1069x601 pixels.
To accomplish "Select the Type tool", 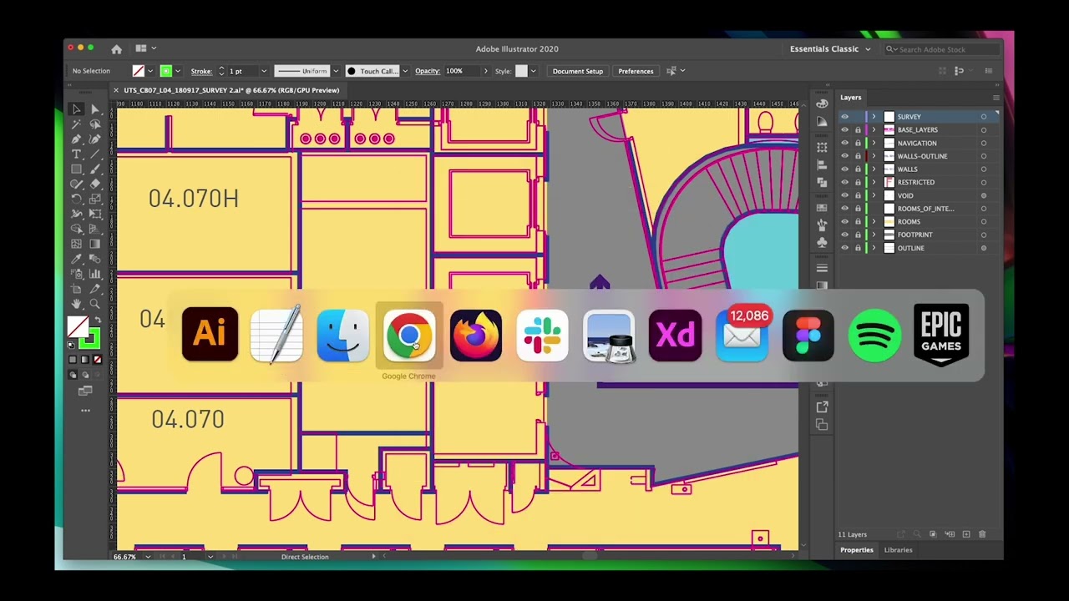I will (76, 154).
